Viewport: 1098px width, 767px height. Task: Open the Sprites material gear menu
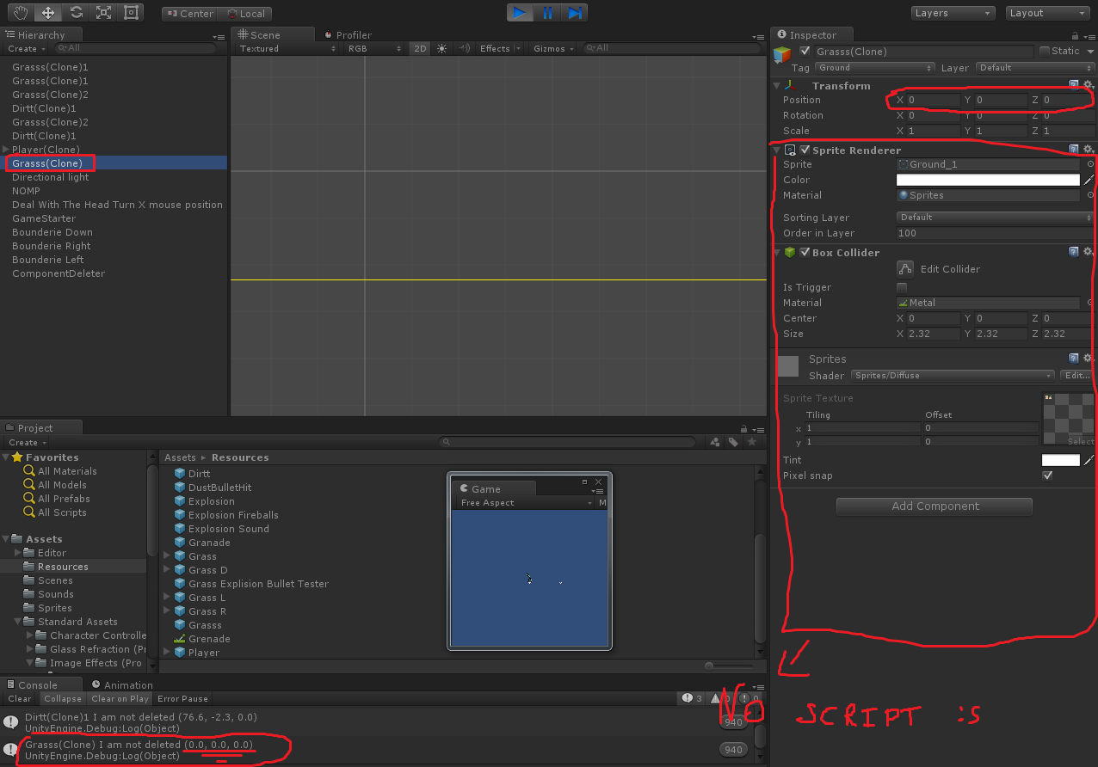click(1089, 359)
